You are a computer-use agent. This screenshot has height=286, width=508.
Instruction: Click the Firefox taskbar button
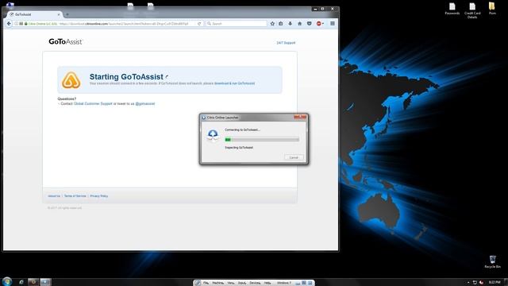pos(33,282)
